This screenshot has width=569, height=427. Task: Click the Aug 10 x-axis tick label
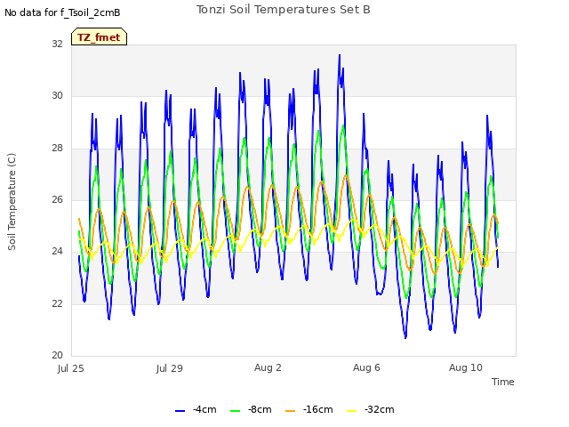[x=466, y=367]
